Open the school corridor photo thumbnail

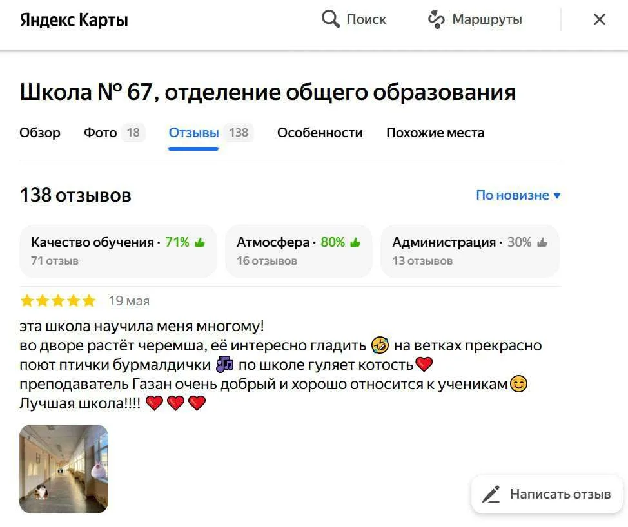click(x=64, y=469)
